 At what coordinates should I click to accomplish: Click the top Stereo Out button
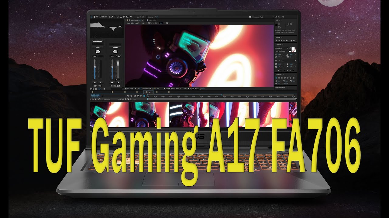(98, 41)
